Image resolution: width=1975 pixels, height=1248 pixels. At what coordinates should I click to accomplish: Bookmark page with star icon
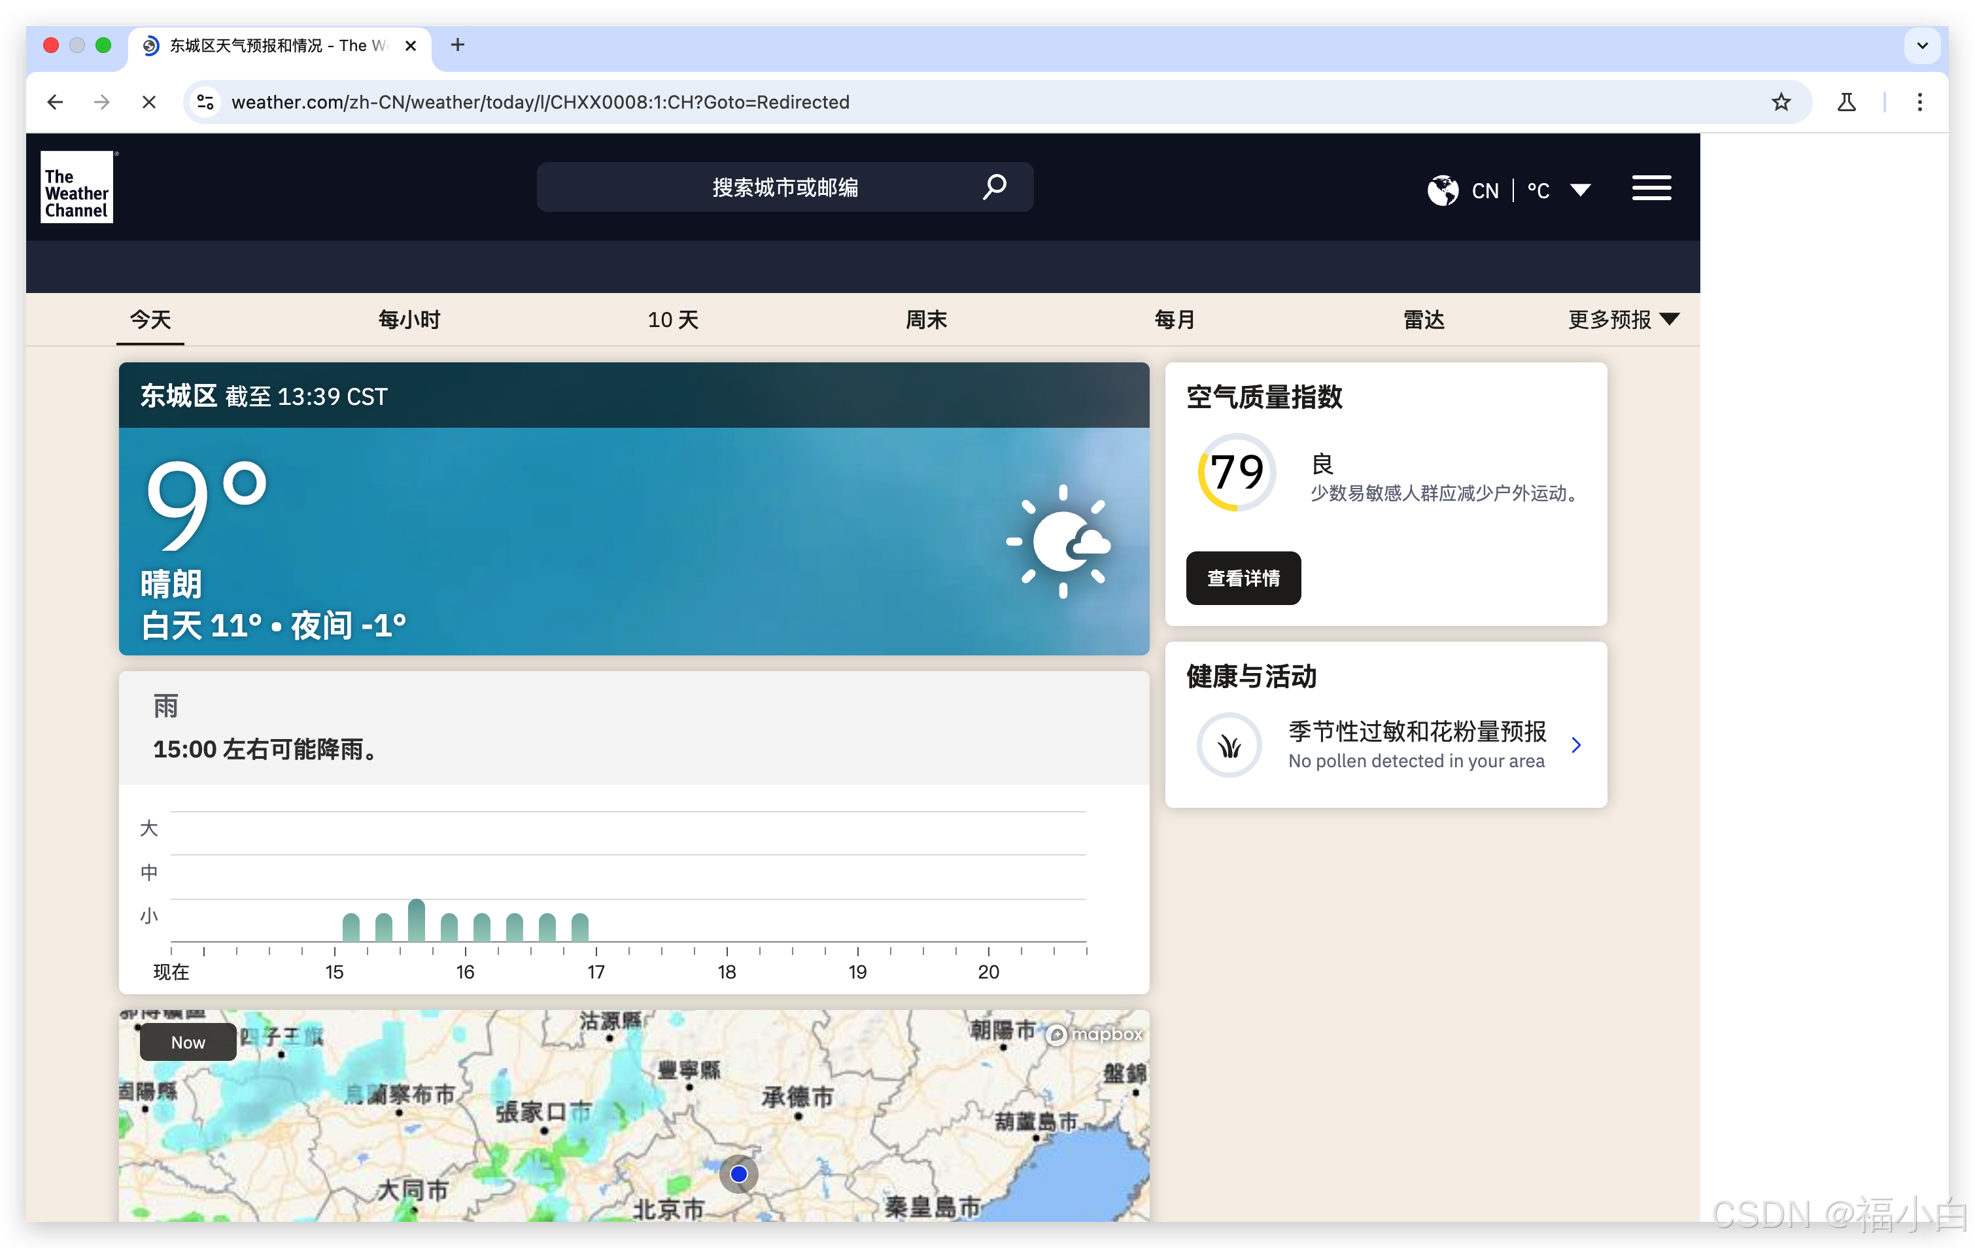pyautogui.click(x=1781, y=102)
